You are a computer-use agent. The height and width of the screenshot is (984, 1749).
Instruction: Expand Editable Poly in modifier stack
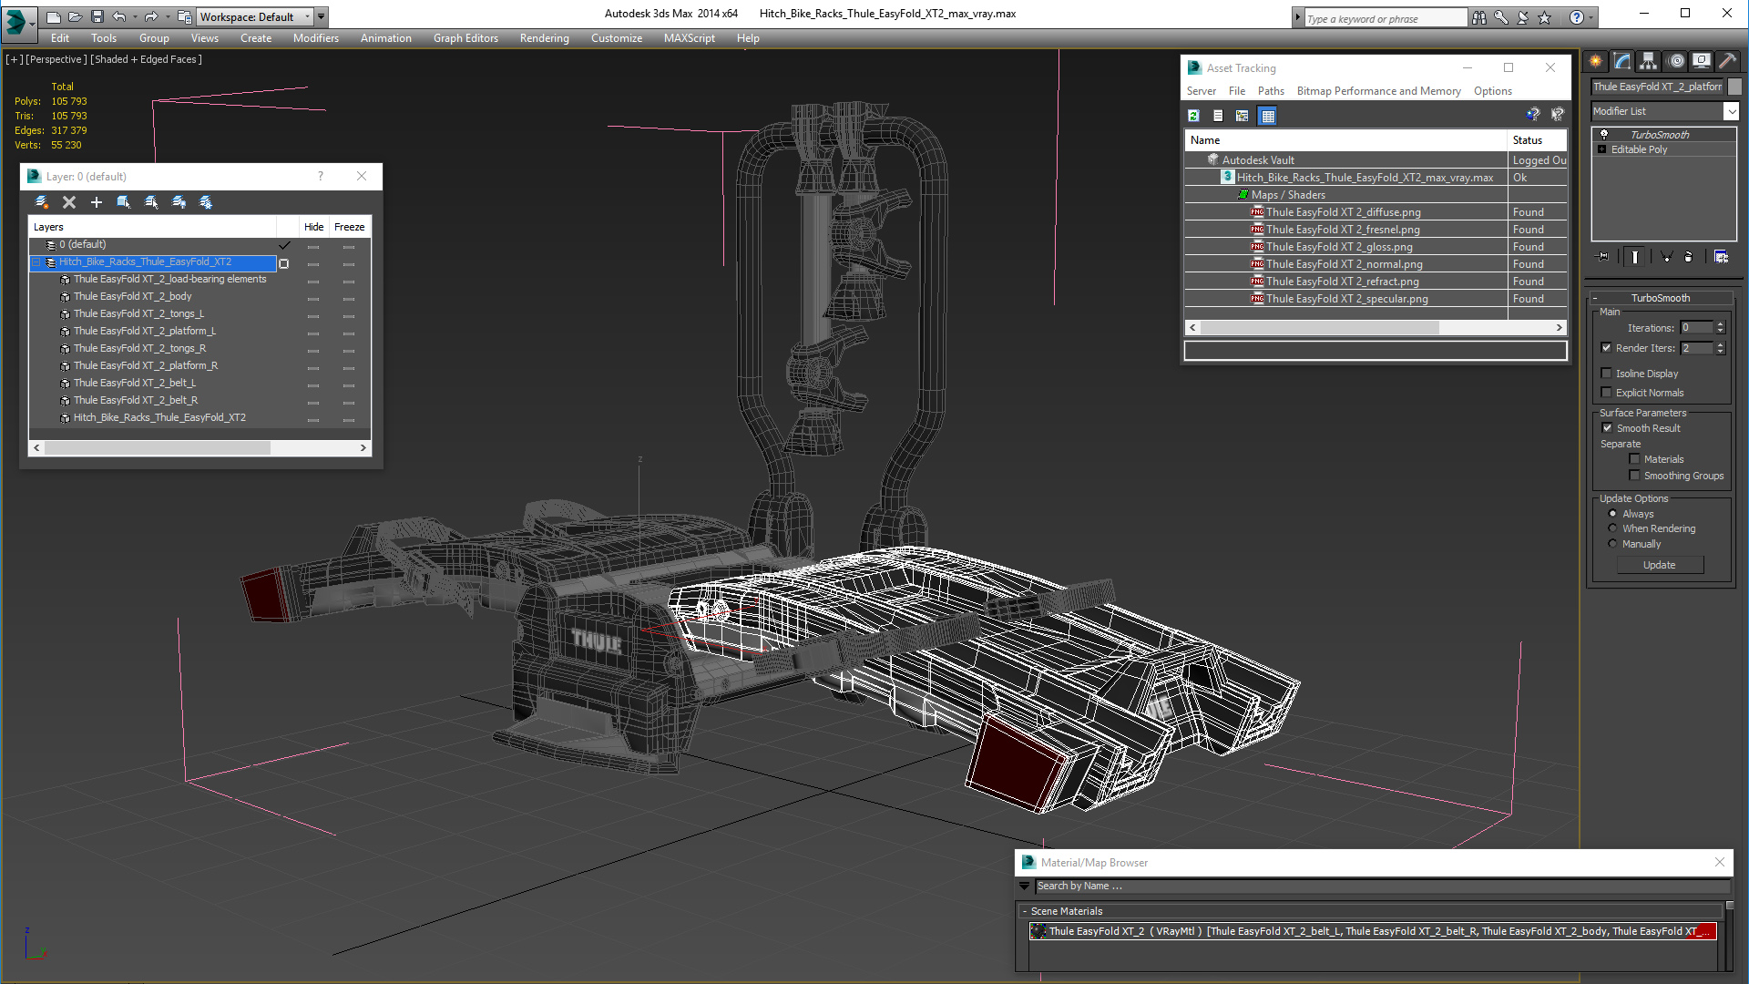coord(1601,149)
